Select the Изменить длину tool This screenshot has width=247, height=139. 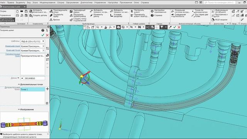coord(96,15)
